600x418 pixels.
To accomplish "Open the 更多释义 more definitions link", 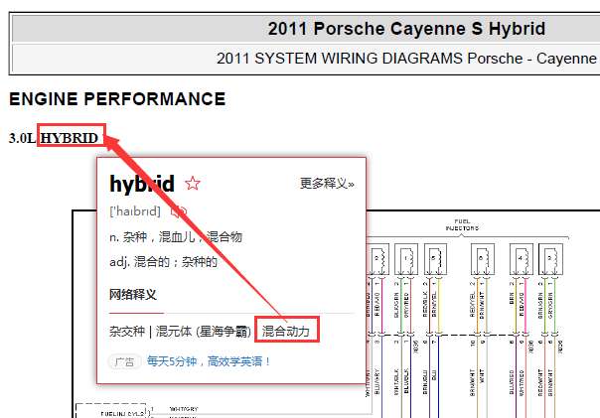I will point(327,184).
